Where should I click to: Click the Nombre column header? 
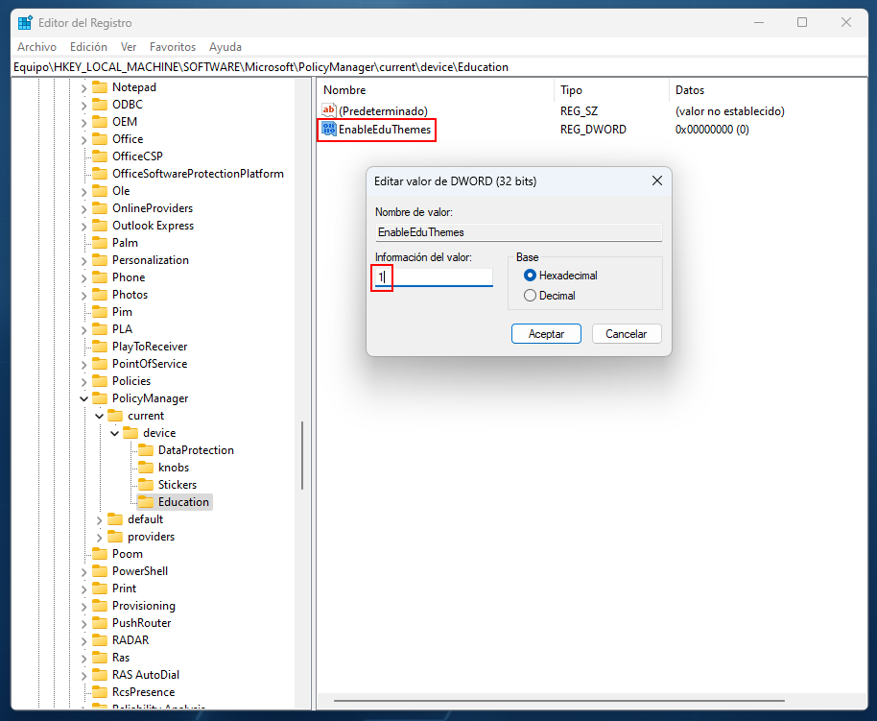437,90
